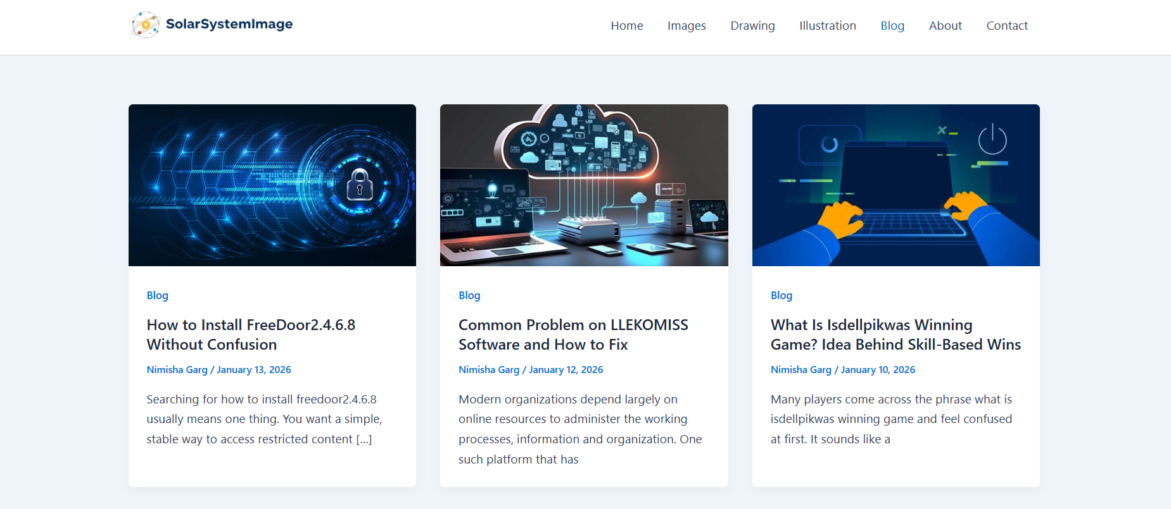1171x509 pixels.
Task: Go to the Home menu item
Action: tap(626, 26)
